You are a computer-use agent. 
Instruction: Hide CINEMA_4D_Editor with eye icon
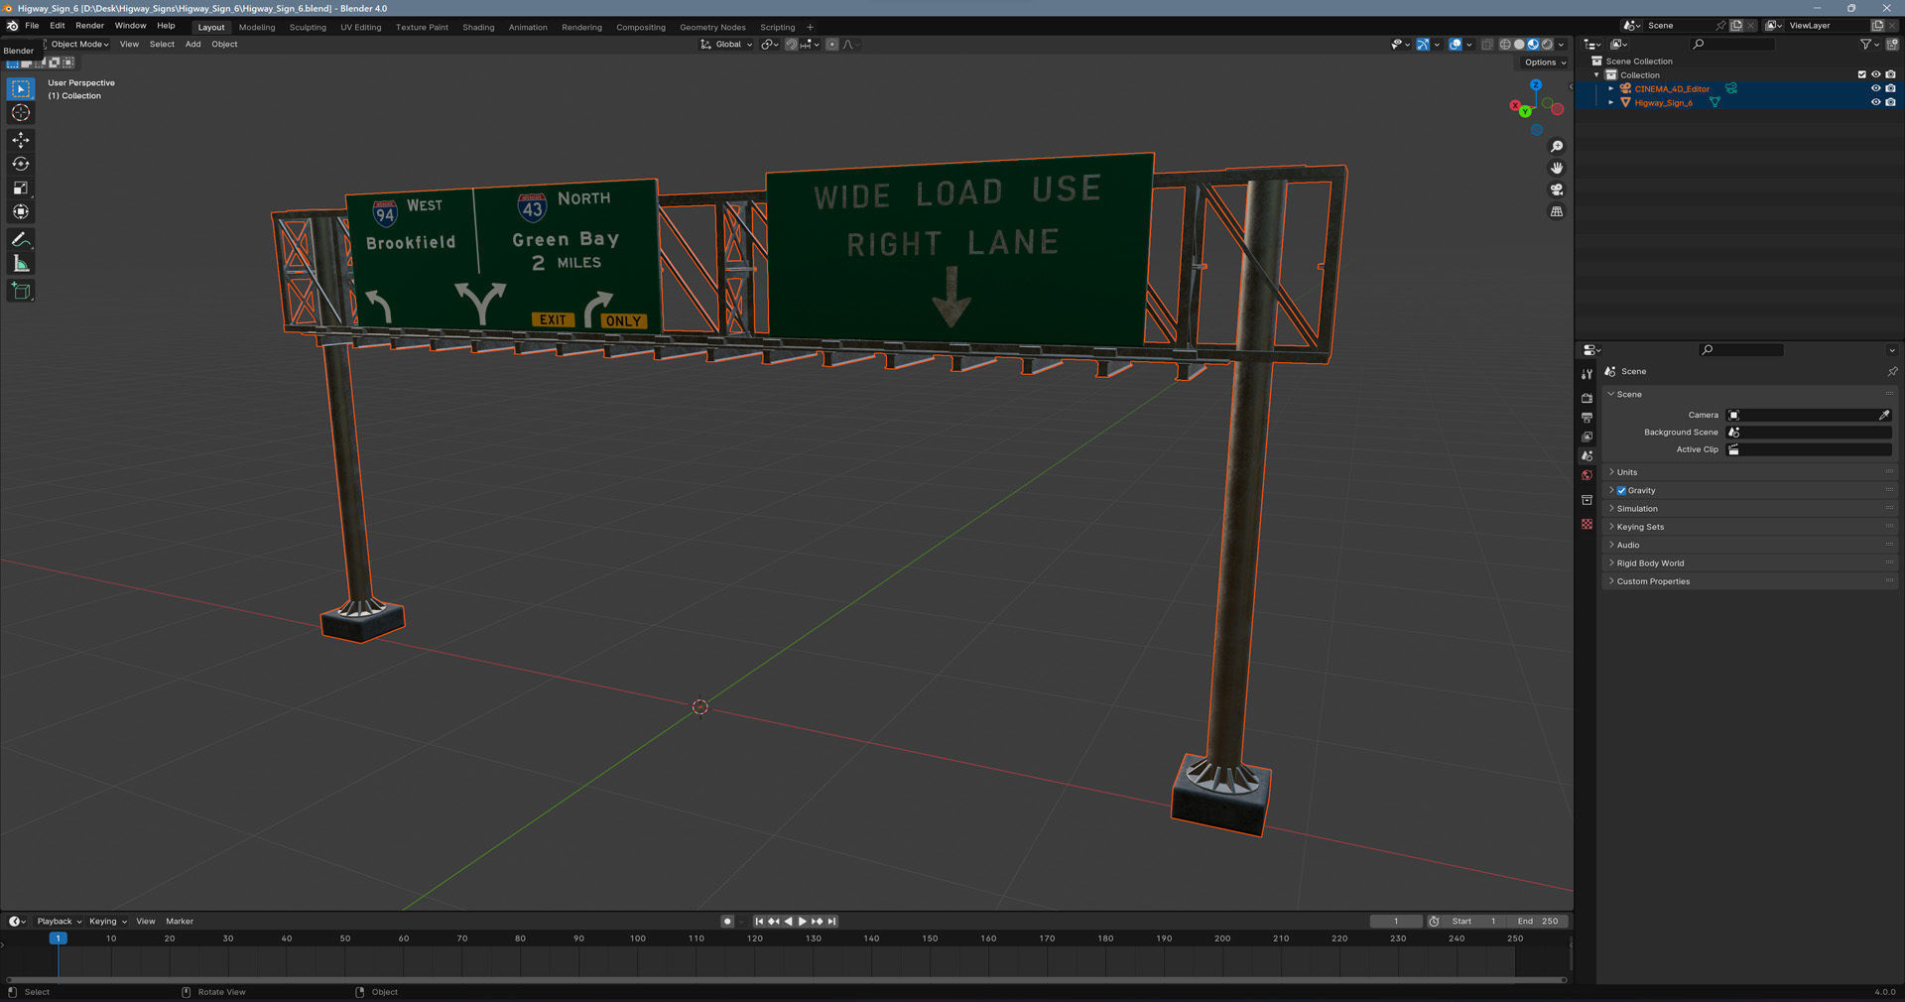coord(1875,88)
